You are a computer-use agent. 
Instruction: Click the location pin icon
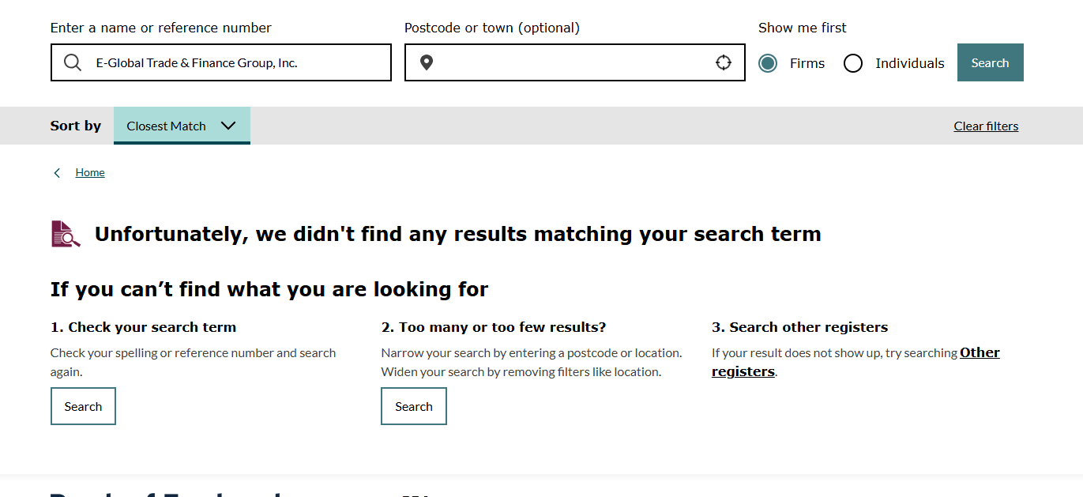coord(427,63)
